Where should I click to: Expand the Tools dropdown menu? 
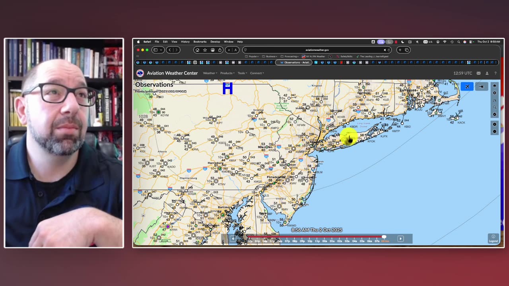click(x=242, y=73)
